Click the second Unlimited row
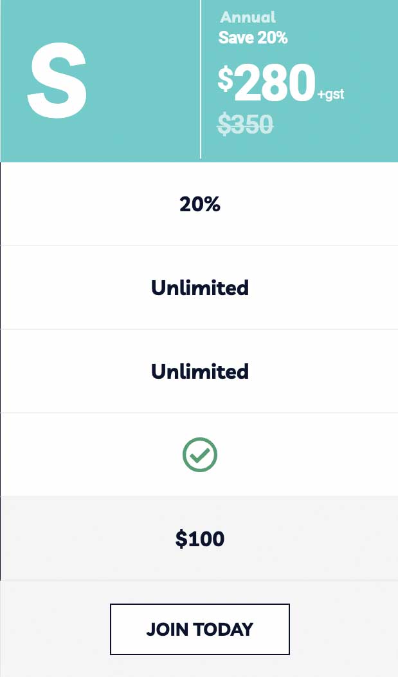Screen dimensions: 398x677 (200, 371)
